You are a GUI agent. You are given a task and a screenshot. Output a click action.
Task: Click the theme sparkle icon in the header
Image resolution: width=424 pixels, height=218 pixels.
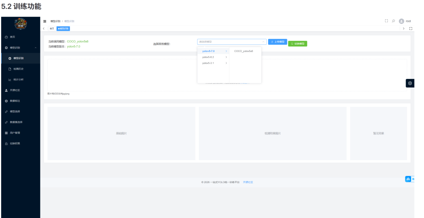click(393, 21)
